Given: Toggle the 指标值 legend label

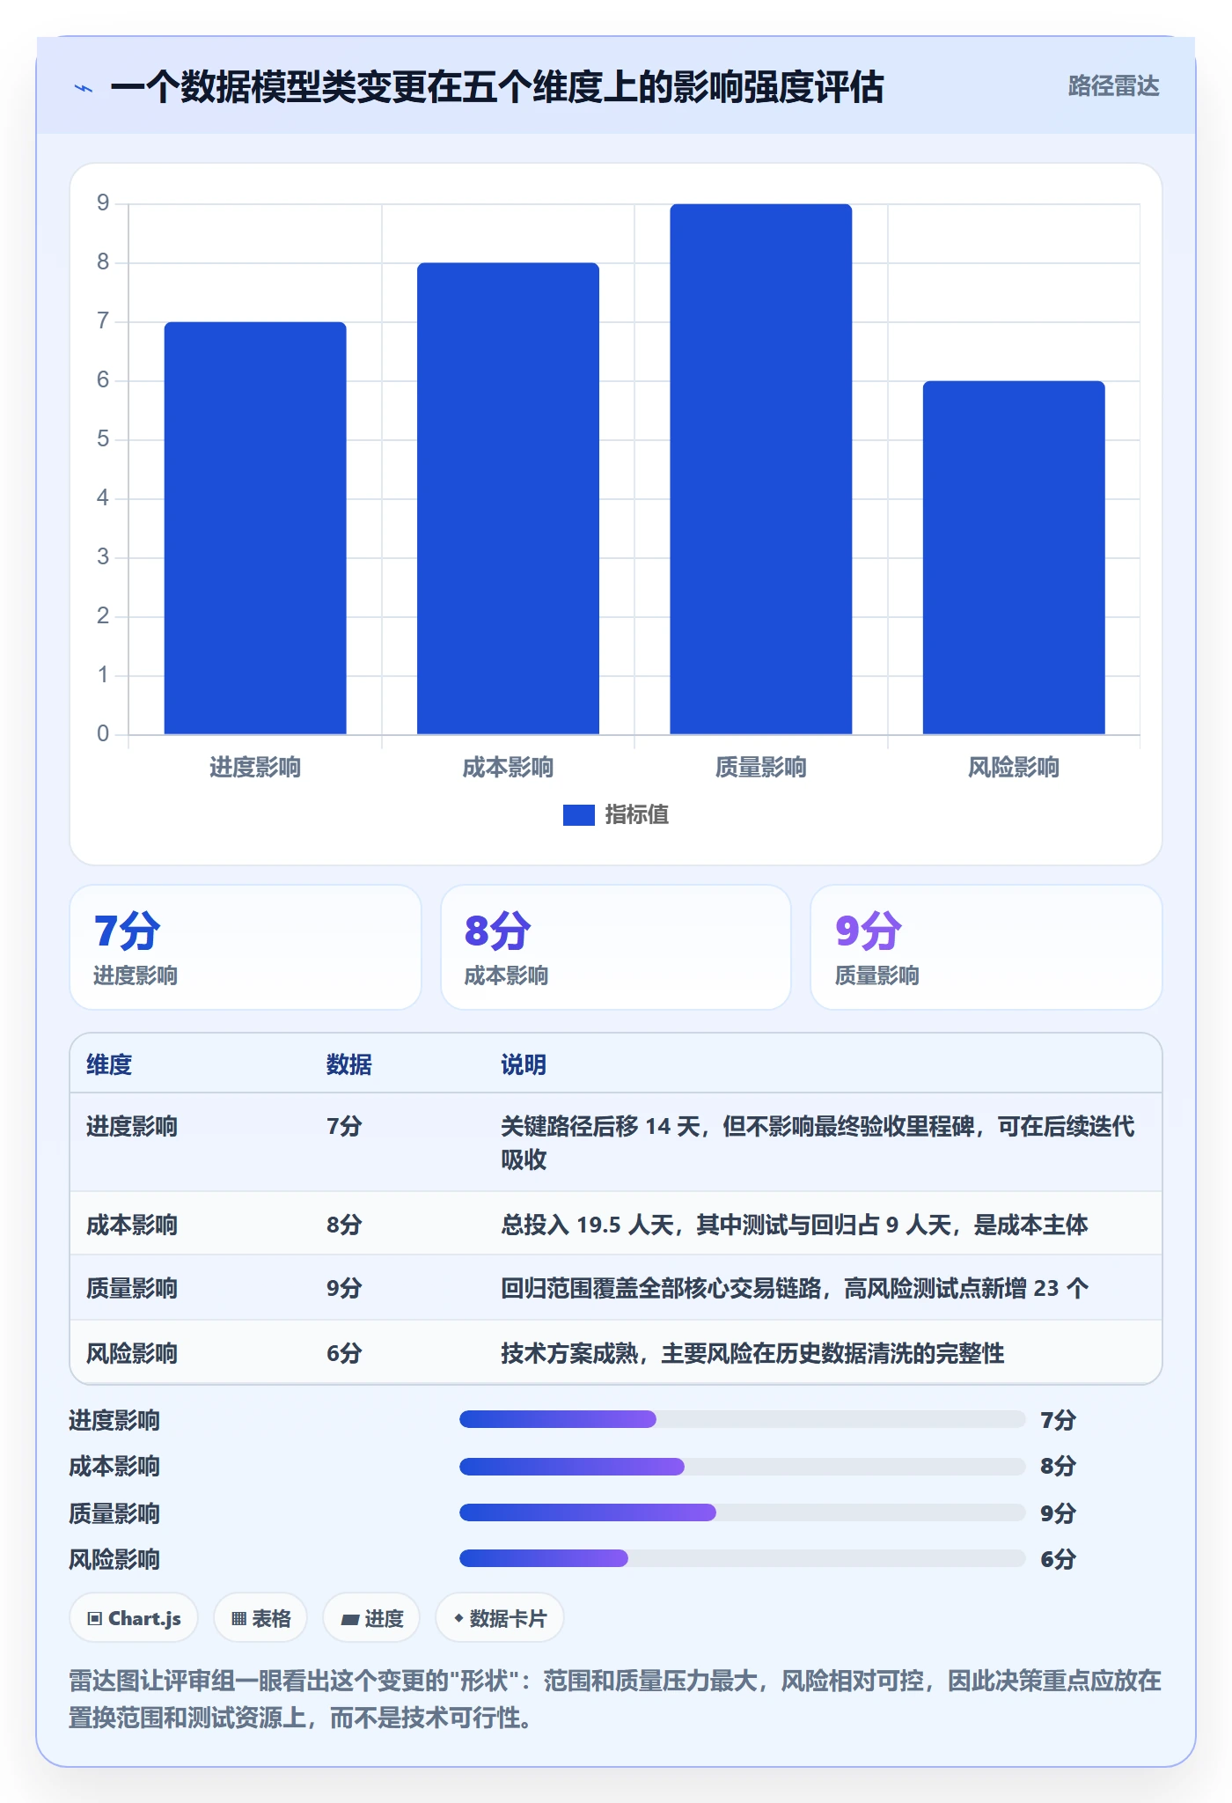Looking at the screenshot, I should point(637,815).
